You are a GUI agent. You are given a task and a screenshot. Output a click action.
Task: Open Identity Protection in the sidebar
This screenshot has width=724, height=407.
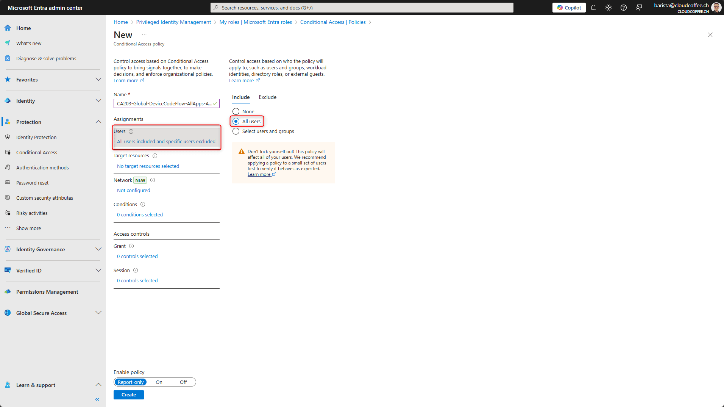point(36,137)
